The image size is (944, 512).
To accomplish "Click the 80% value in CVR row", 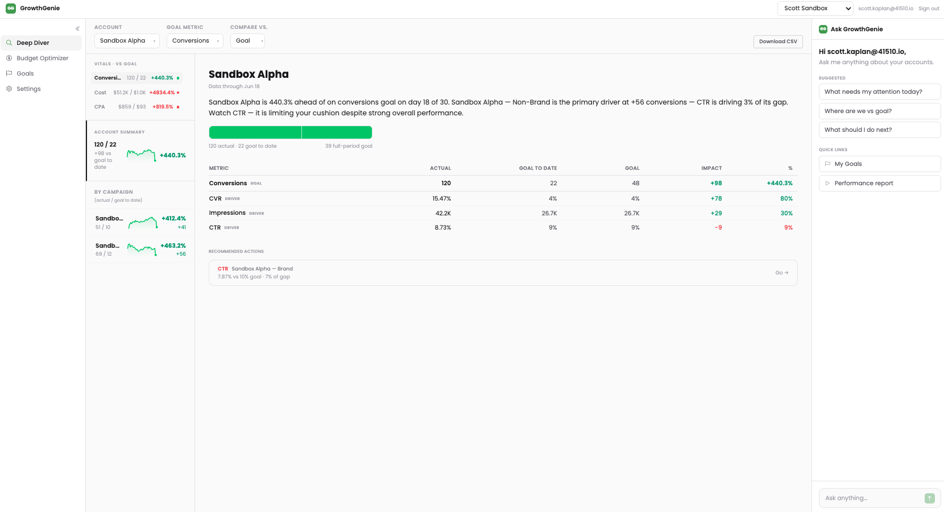I will tap(786, 198).
